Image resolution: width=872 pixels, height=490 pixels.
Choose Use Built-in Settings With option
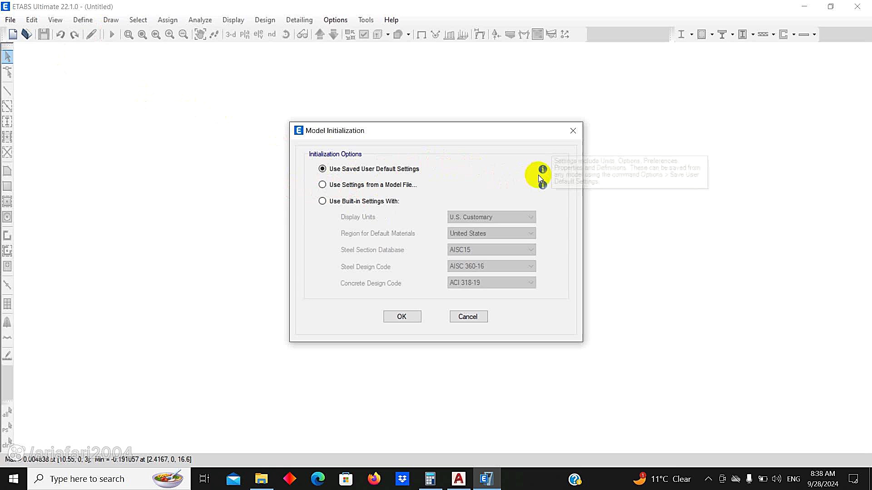point(359,201)
